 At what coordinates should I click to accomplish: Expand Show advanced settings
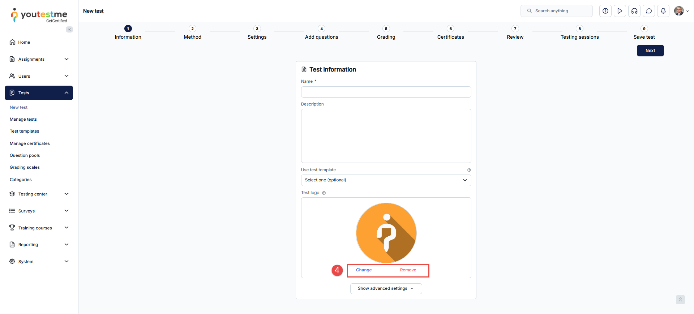(386, 289)
